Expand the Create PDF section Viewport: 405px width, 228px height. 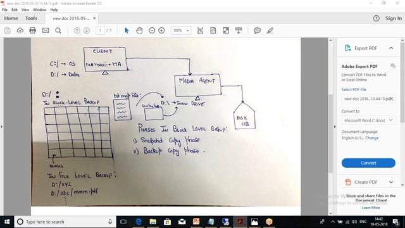pyautogui.click(x=391, y=182)
